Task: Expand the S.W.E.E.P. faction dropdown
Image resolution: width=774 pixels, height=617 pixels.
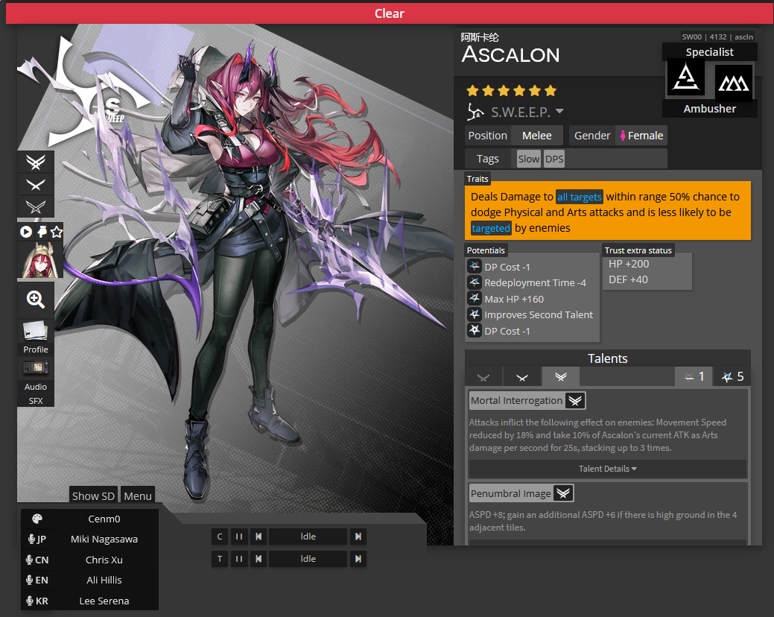Action: point(559,111)
